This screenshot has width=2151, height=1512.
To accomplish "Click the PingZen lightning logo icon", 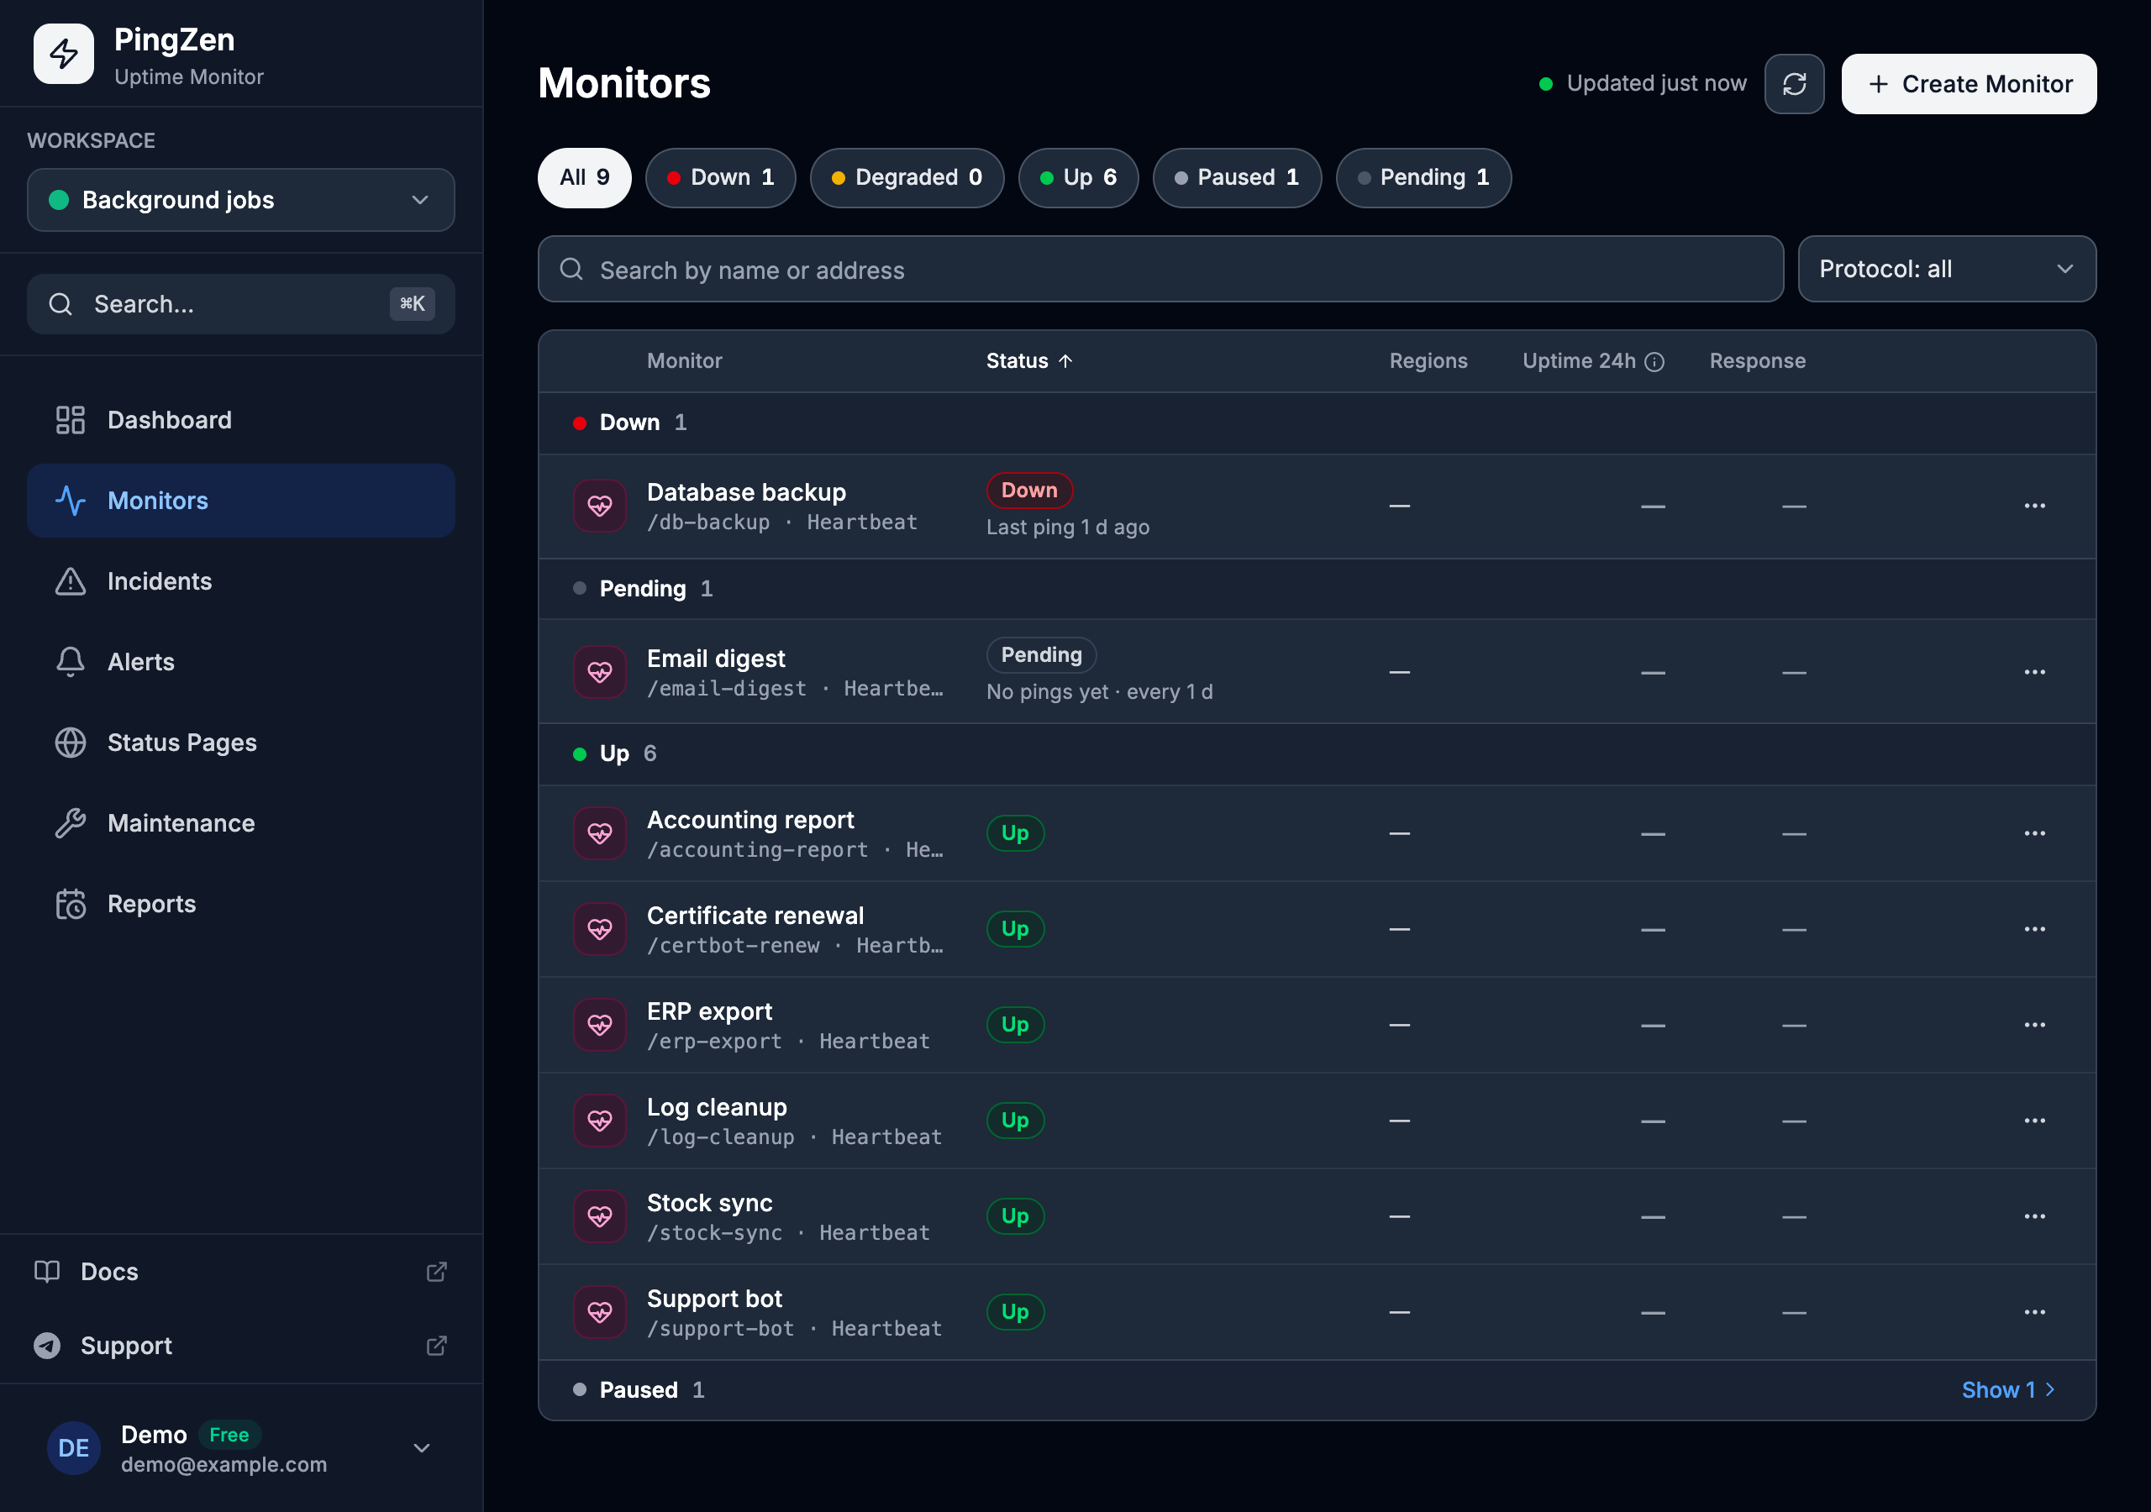I will 64,54.
